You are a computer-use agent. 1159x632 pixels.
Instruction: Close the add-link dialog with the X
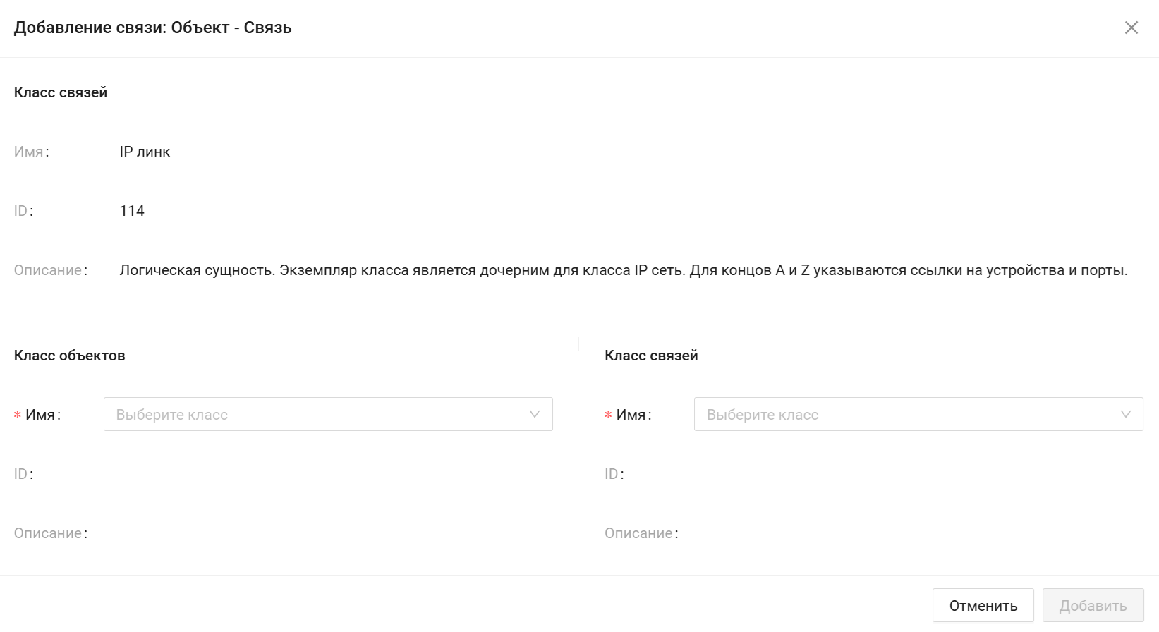1131,28
